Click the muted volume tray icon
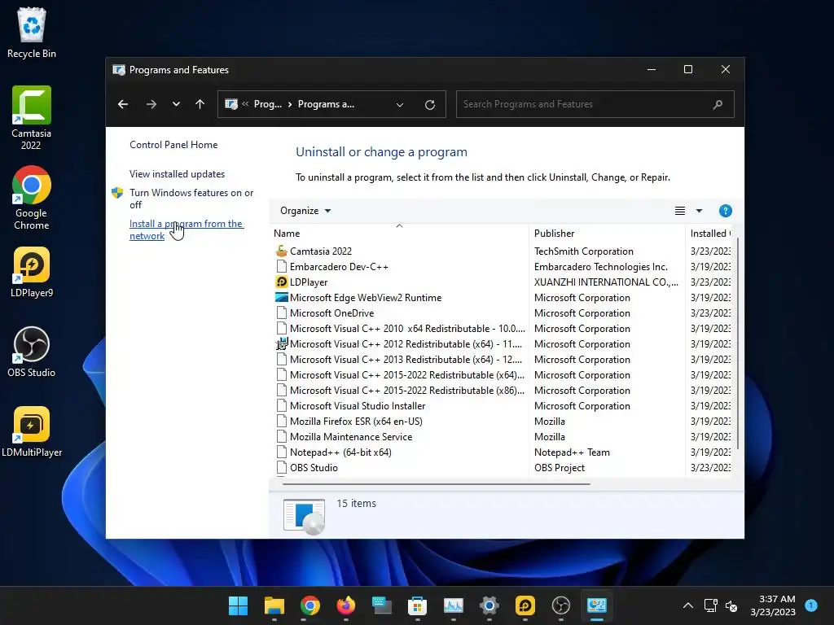Screen dimensions: 834x625 pos(731,605)
